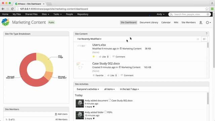This screenshot has width=215, height=121.
Task: Open Site Content help question mark
Action: [x=207, y=34]
